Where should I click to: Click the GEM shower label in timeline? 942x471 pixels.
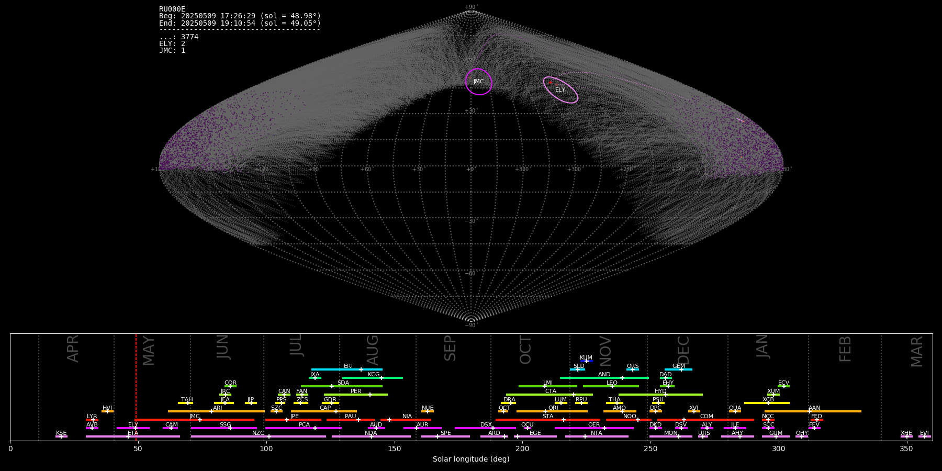coord(679,366)
